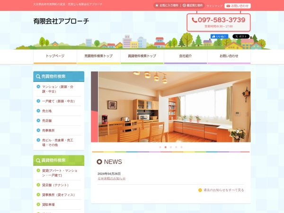
Task: Select 貸駐車場 in rental search
Action: pos(48,204)
